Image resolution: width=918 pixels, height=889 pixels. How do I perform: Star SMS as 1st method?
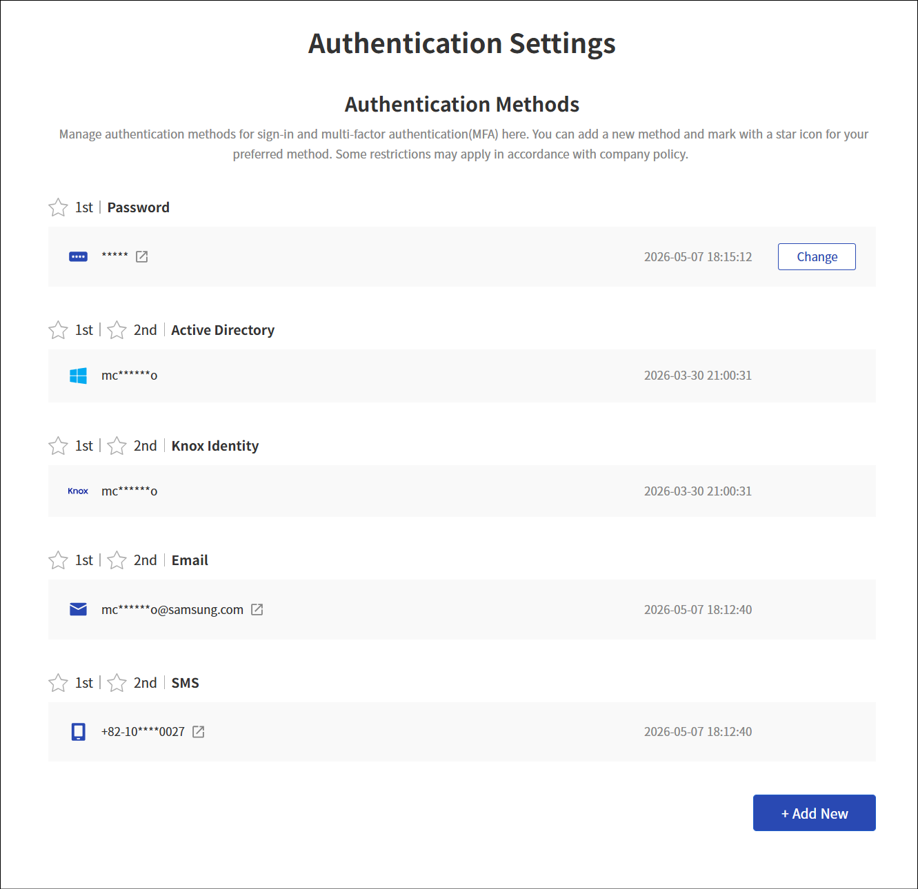click(x=58, y=683)
